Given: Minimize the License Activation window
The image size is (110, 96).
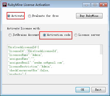Looking at the screenshot, I should (86, 5).
